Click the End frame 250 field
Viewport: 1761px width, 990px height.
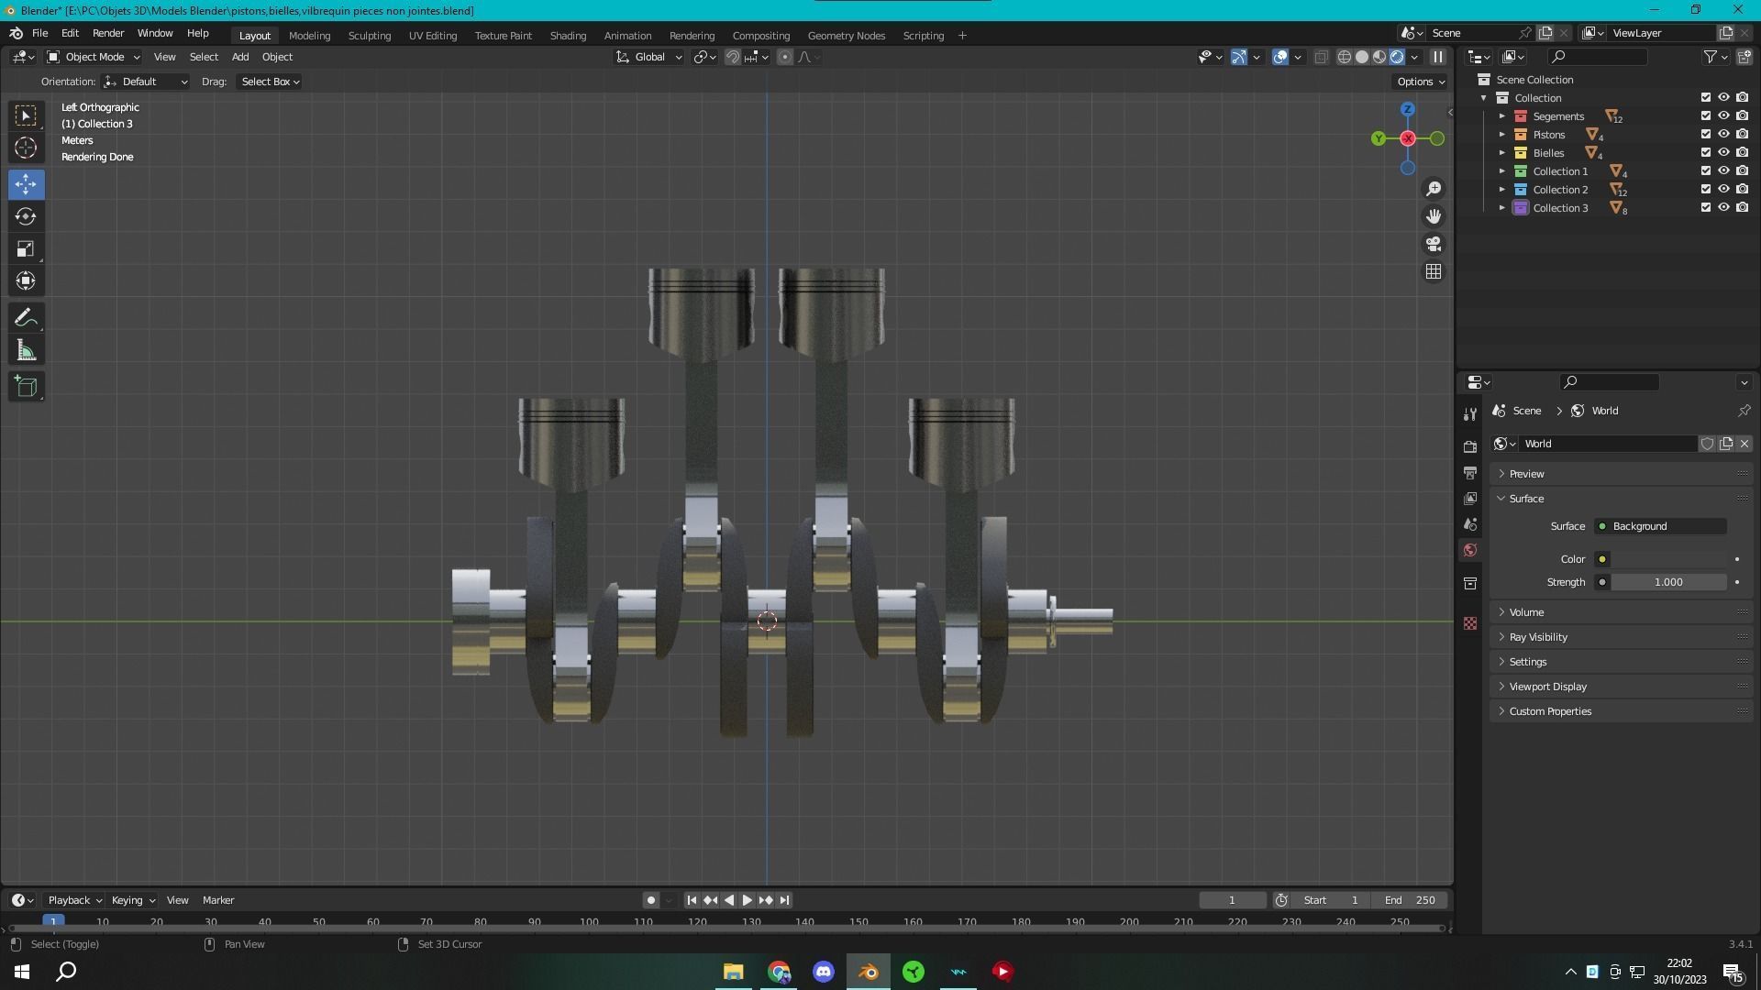click(x=1412, y=900)
